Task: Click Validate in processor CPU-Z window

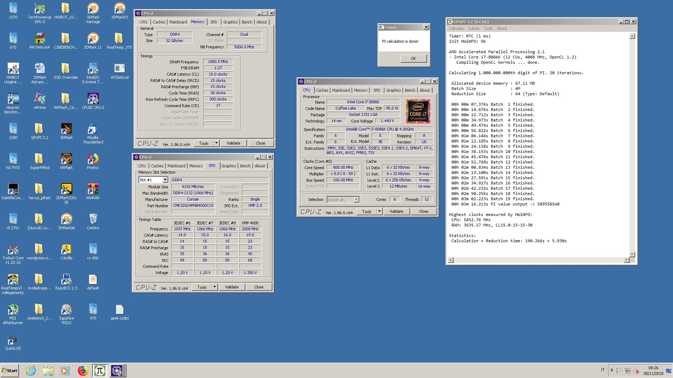Action: (x=396, y=211)
